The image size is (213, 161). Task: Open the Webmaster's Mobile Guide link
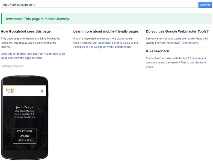coord(114,43)
